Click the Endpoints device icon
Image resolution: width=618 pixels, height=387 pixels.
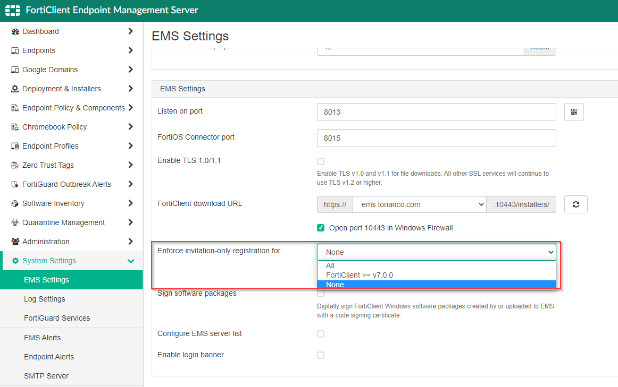coord(15,50)
